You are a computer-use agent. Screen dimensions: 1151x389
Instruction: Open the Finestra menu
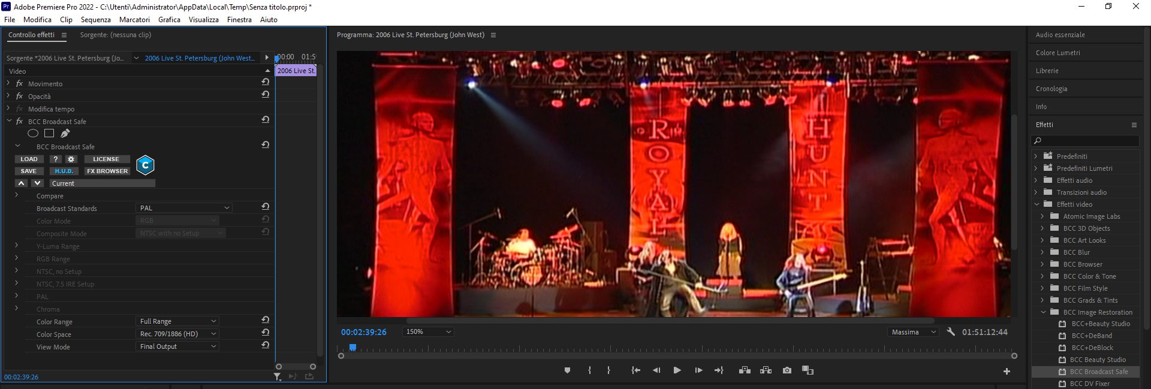point(239,20)
